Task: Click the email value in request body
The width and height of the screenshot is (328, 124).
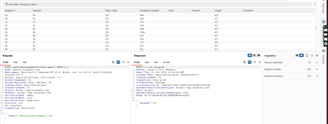Action: [36, 116]
